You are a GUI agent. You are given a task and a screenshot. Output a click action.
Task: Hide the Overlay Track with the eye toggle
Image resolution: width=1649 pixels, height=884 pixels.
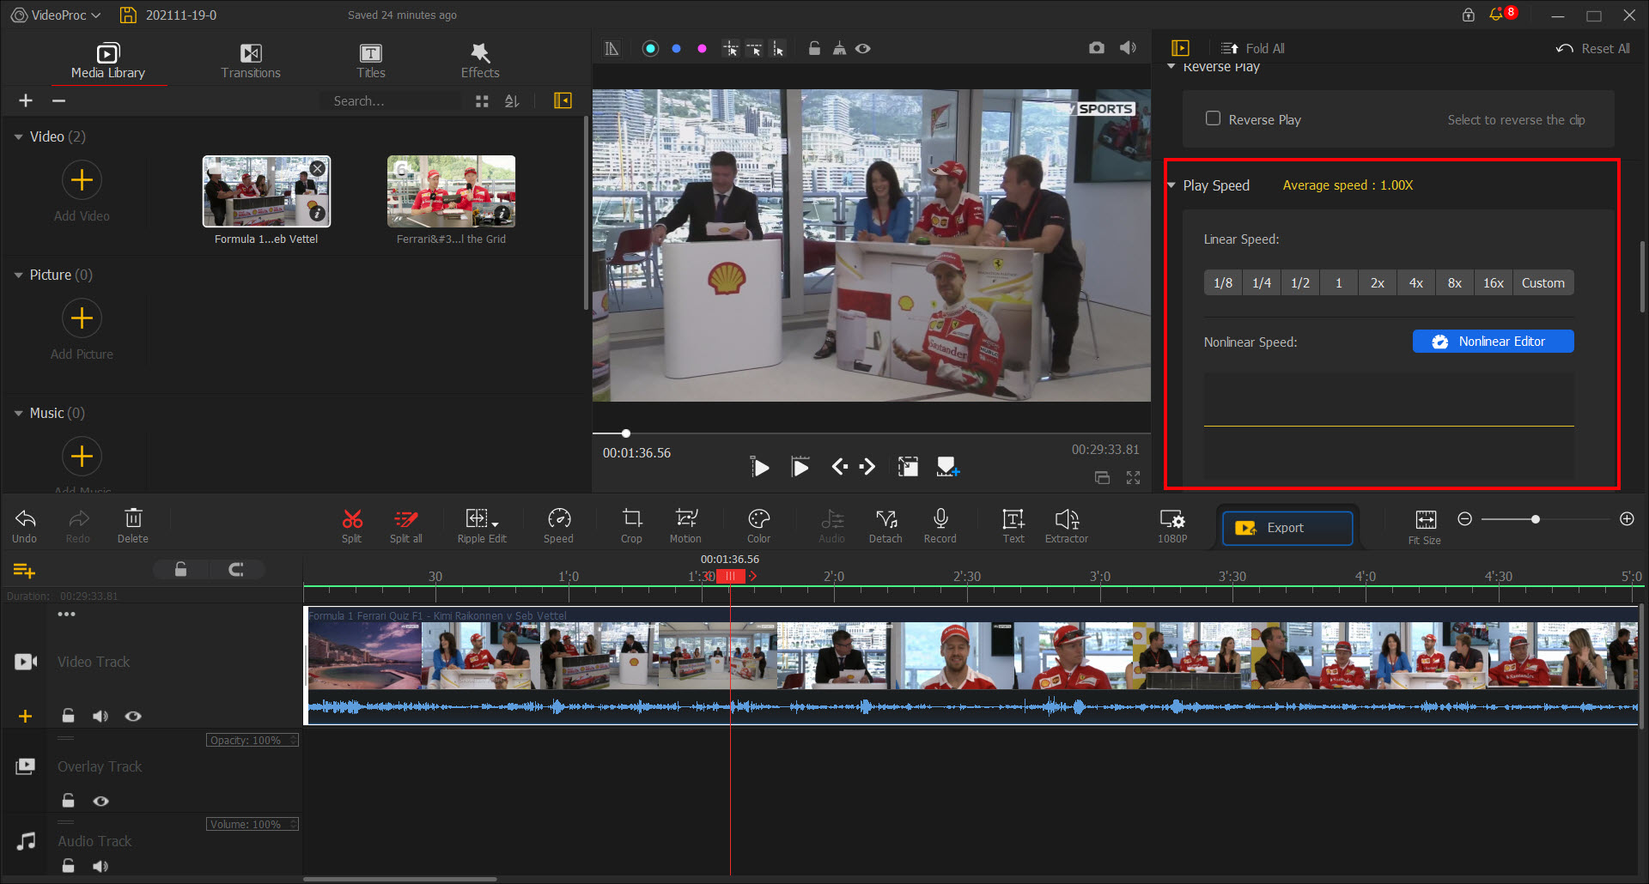[100, 801]
